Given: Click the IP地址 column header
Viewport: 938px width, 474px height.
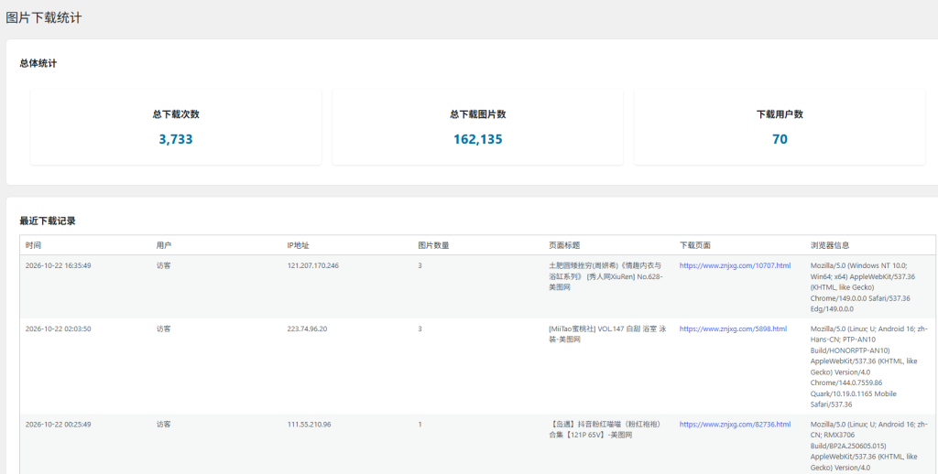Looking at the screenshot, I should [x=298, y=245].
